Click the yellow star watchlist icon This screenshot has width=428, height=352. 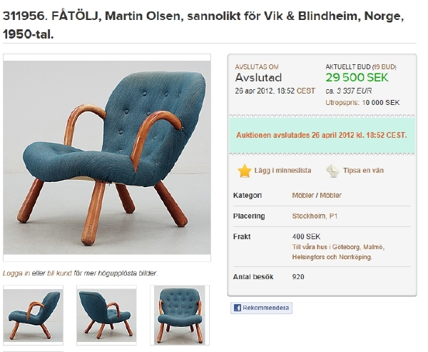point(244,171)
